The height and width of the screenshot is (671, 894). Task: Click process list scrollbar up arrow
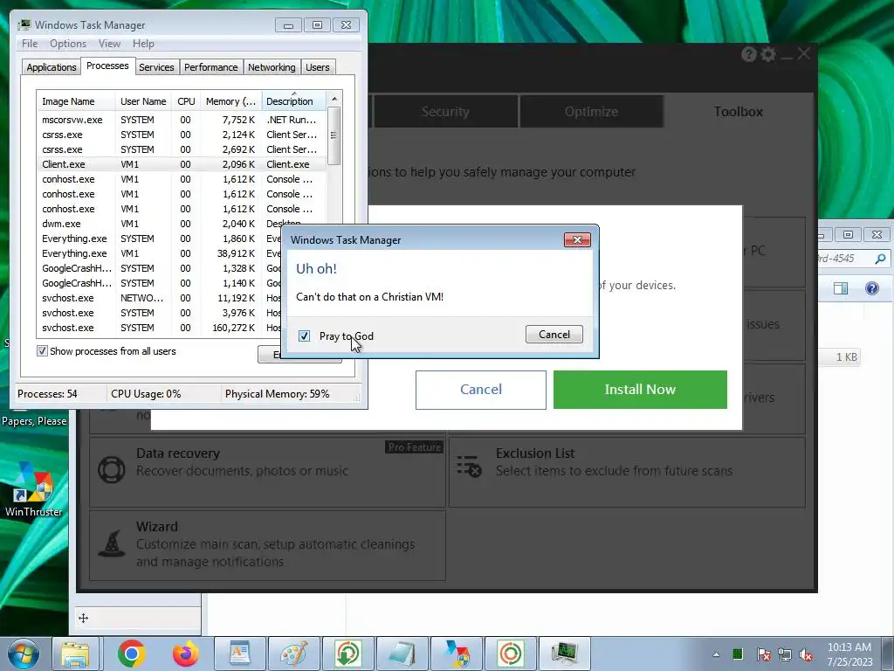[x=334, y=99]
